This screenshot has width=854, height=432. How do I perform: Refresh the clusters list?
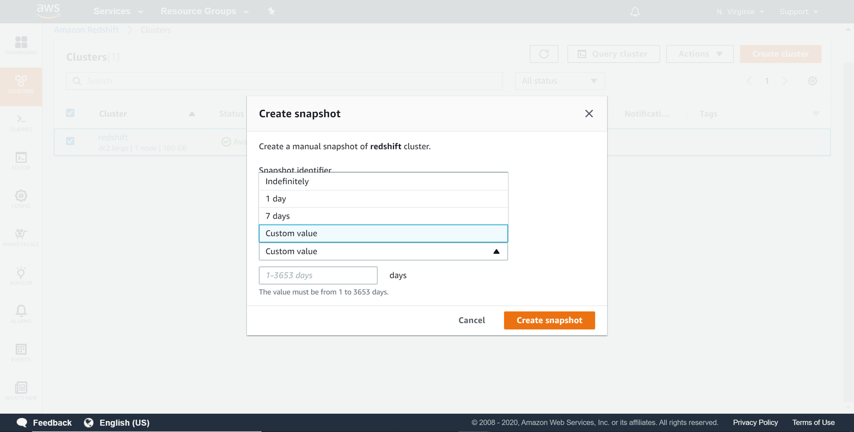point(544,54)
